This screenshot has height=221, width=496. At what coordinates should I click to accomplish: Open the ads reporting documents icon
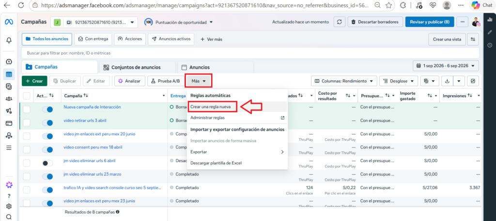pos(9,86)
